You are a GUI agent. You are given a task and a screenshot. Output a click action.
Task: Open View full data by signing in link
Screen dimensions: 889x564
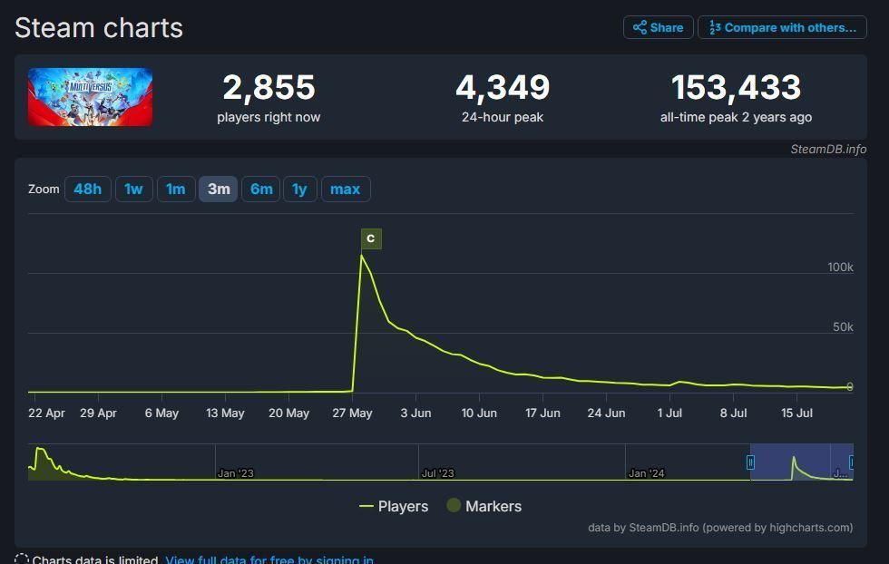coord(269,559)
